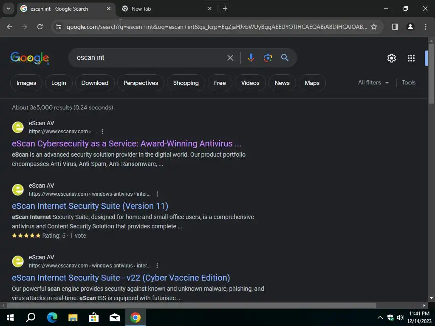435x326 pixels.
Task: Open more options for v22 result
Action: click(x=157, y=266)
